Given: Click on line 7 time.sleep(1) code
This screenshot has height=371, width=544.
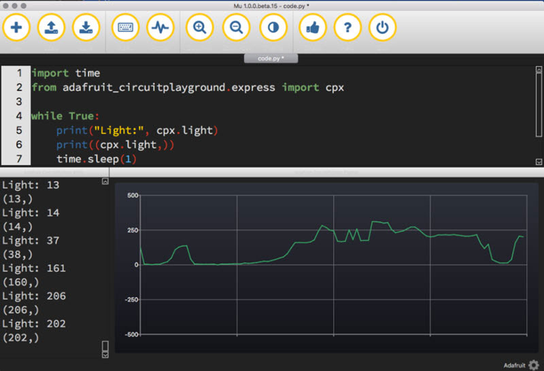Looking at the screenshot, I should pos(97,158).
